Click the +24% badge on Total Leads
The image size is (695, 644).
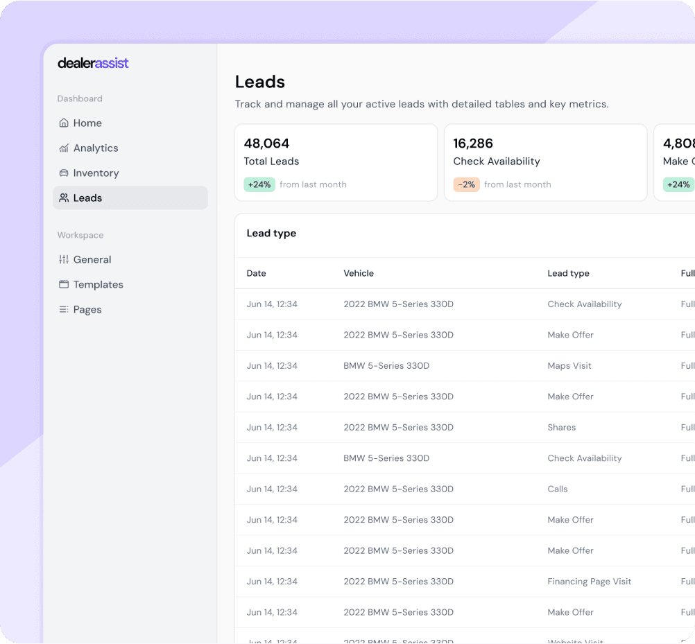(x=259, y=184)
